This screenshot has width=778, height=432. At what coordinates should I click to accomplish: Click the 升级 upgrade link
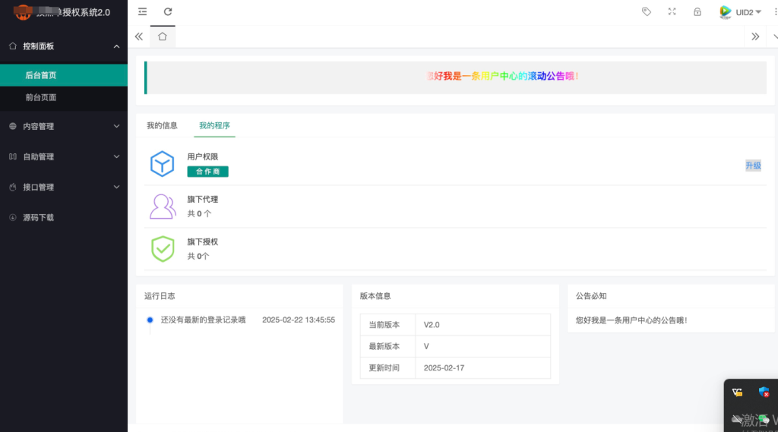(753, 166)
